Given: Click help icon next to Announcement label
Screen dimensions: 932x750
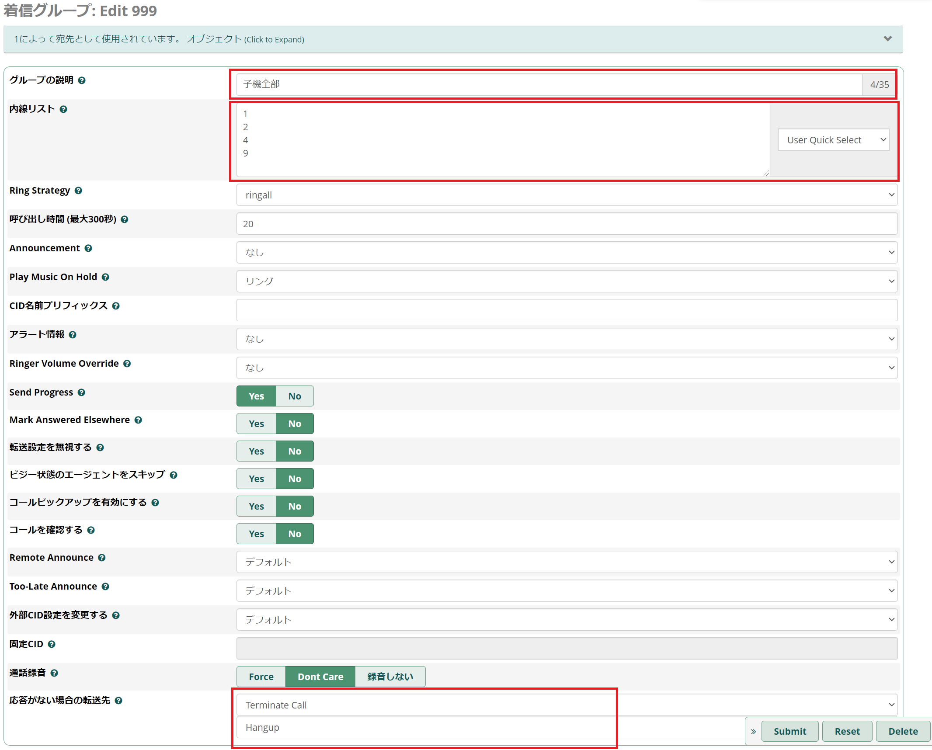Looking at the screenshot, I should [88, 248].
